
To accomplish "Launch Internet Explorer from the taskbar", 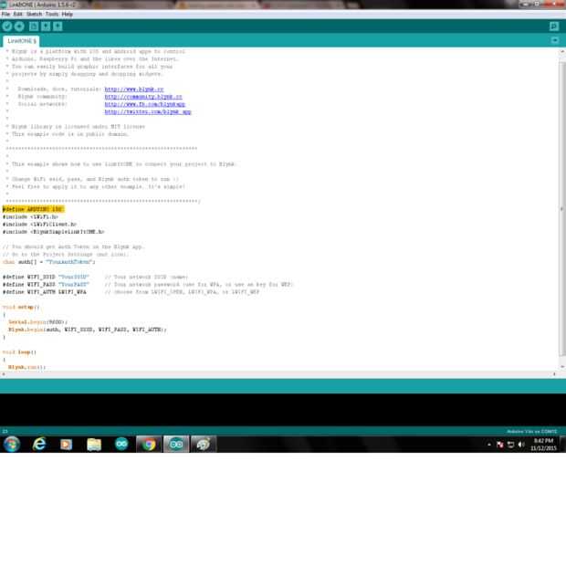I will (39, 444).
